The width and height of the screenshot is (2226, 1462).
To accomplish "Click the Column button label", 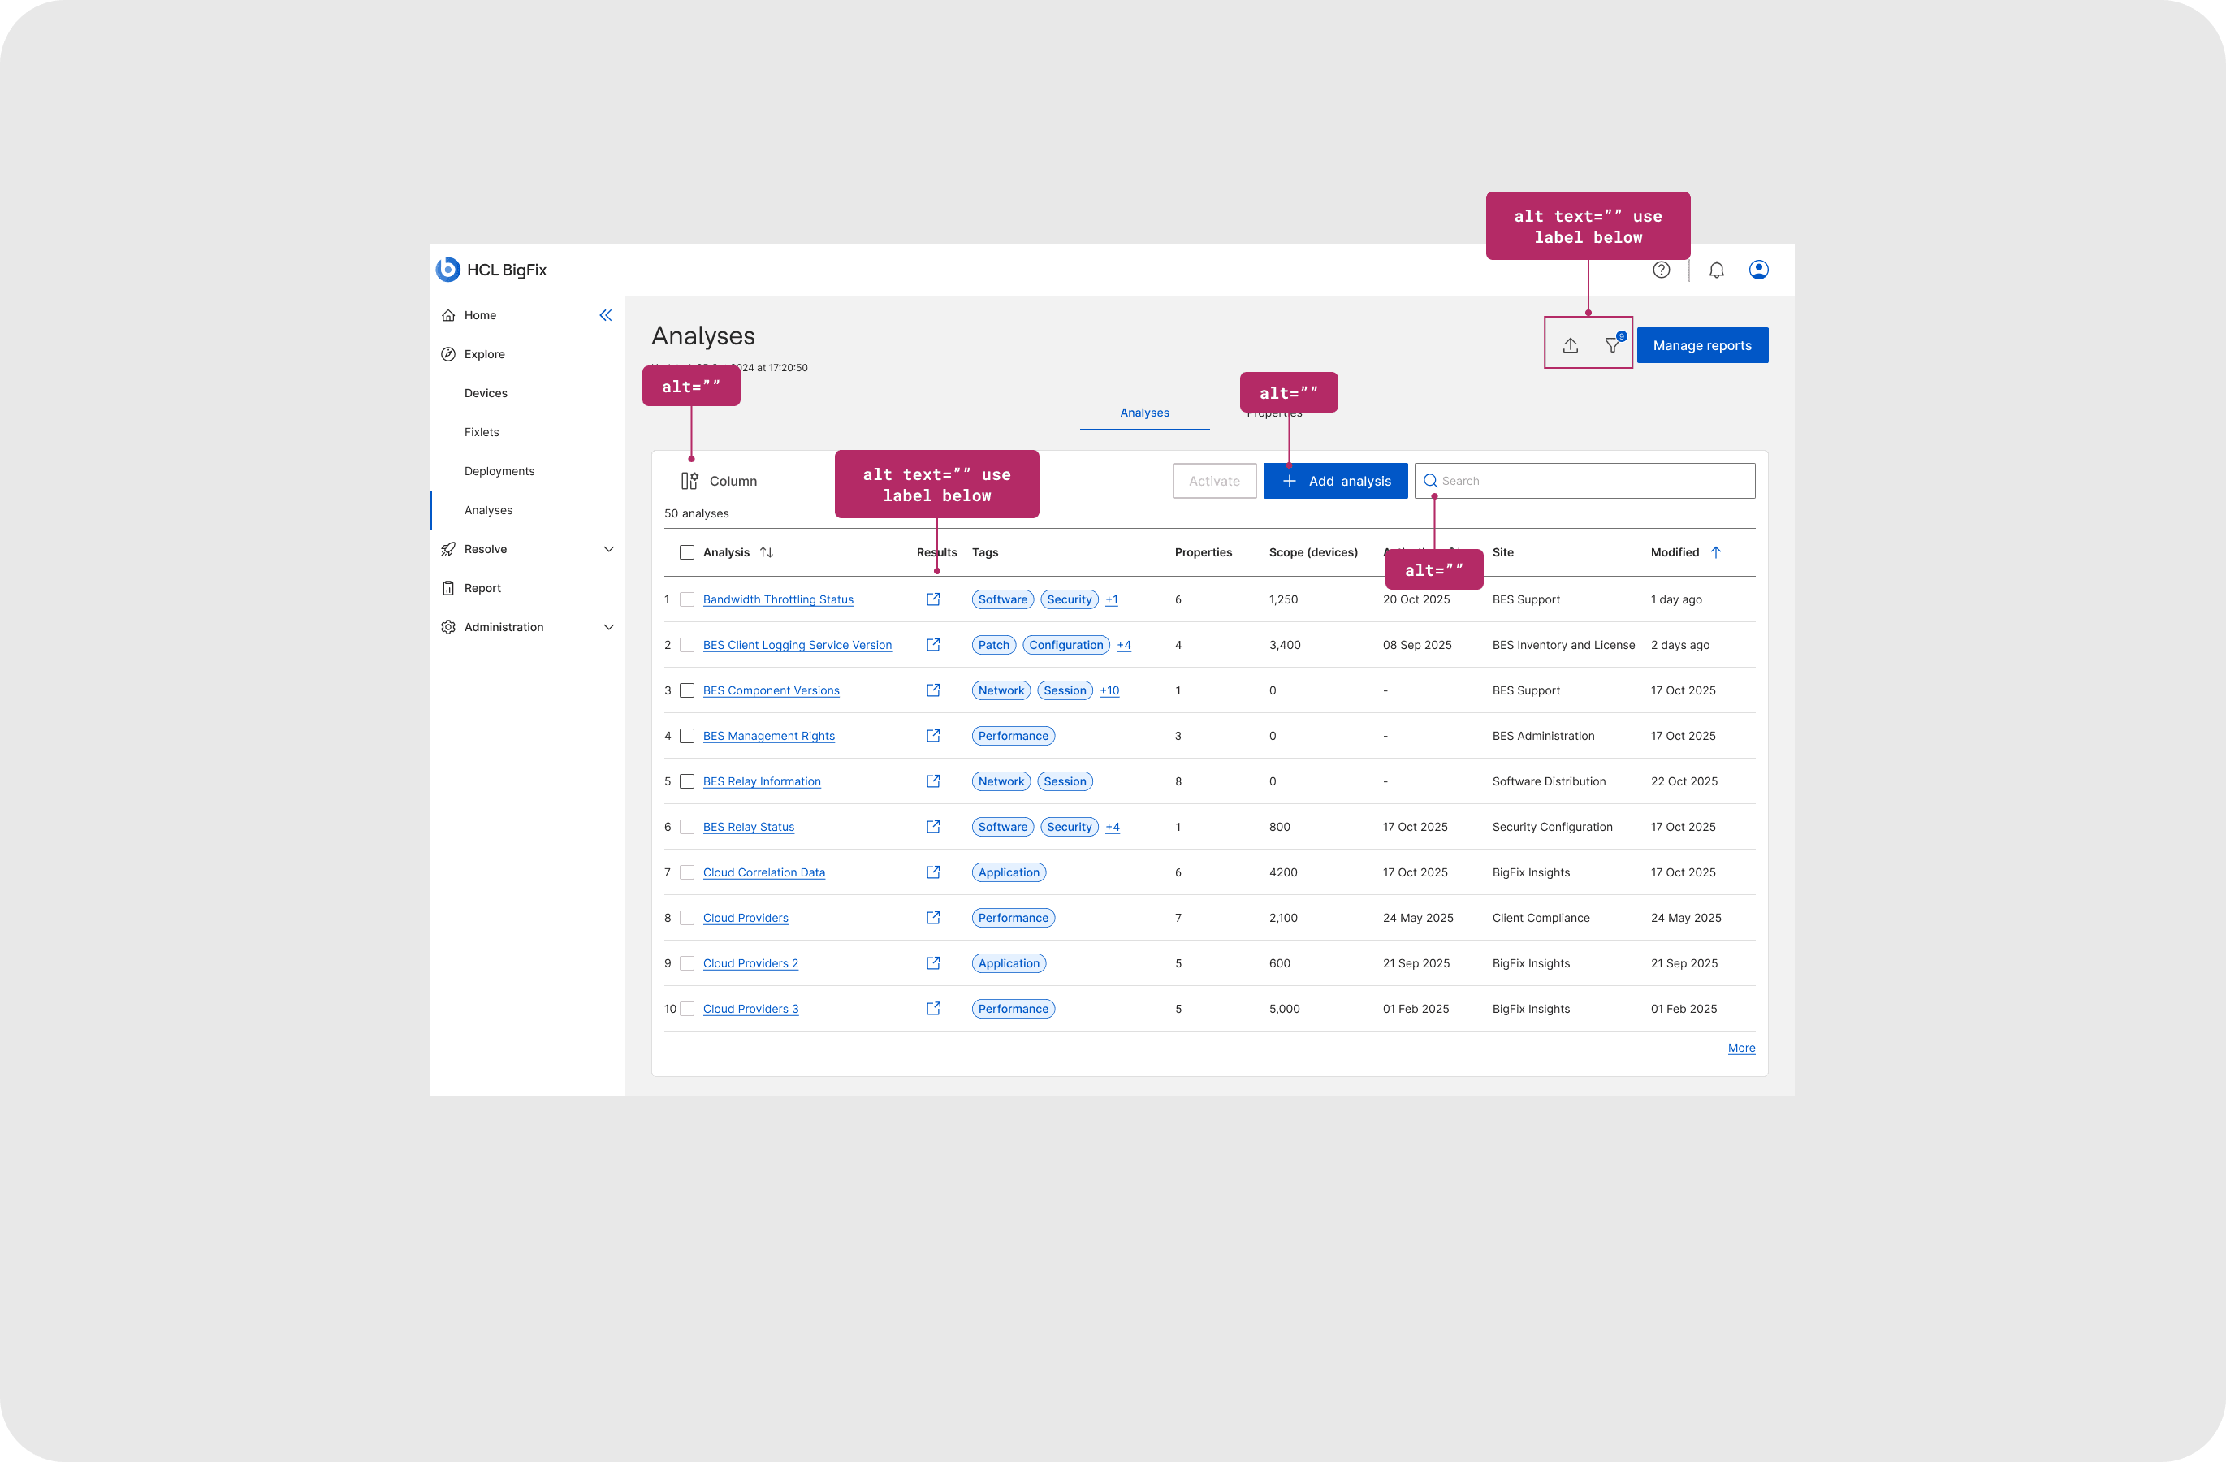I will pos(733,481).
